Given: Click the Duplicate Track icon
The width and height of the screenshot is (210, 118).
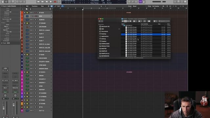Looking at the screenshot, I should pyautogui.click(x=27, y=9).
